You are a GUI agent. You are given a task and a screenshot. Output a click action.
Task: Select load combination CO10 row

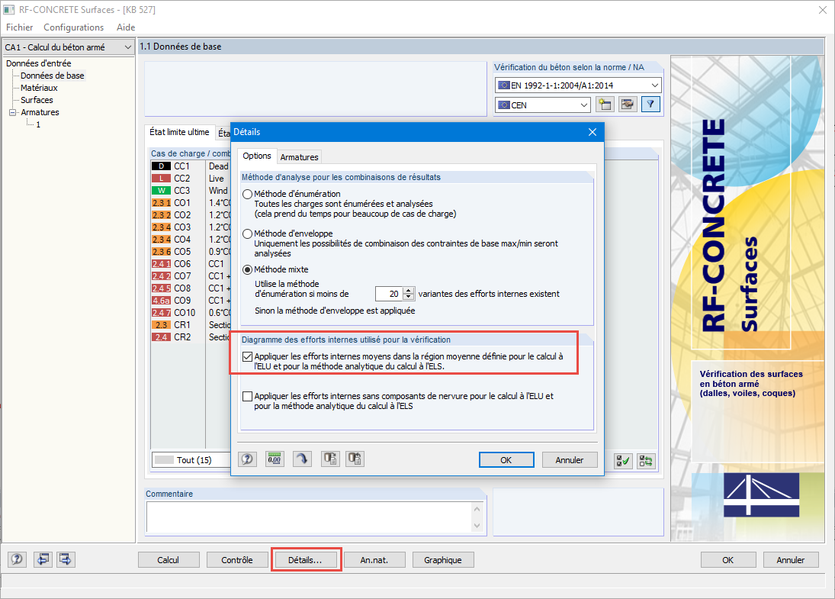[x=191, y=313]
